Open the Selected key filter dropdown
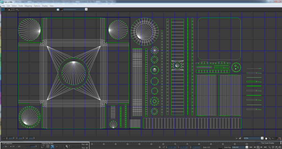Image resolution: width=282 pixels, height=149 pixels. coord(247,147)
